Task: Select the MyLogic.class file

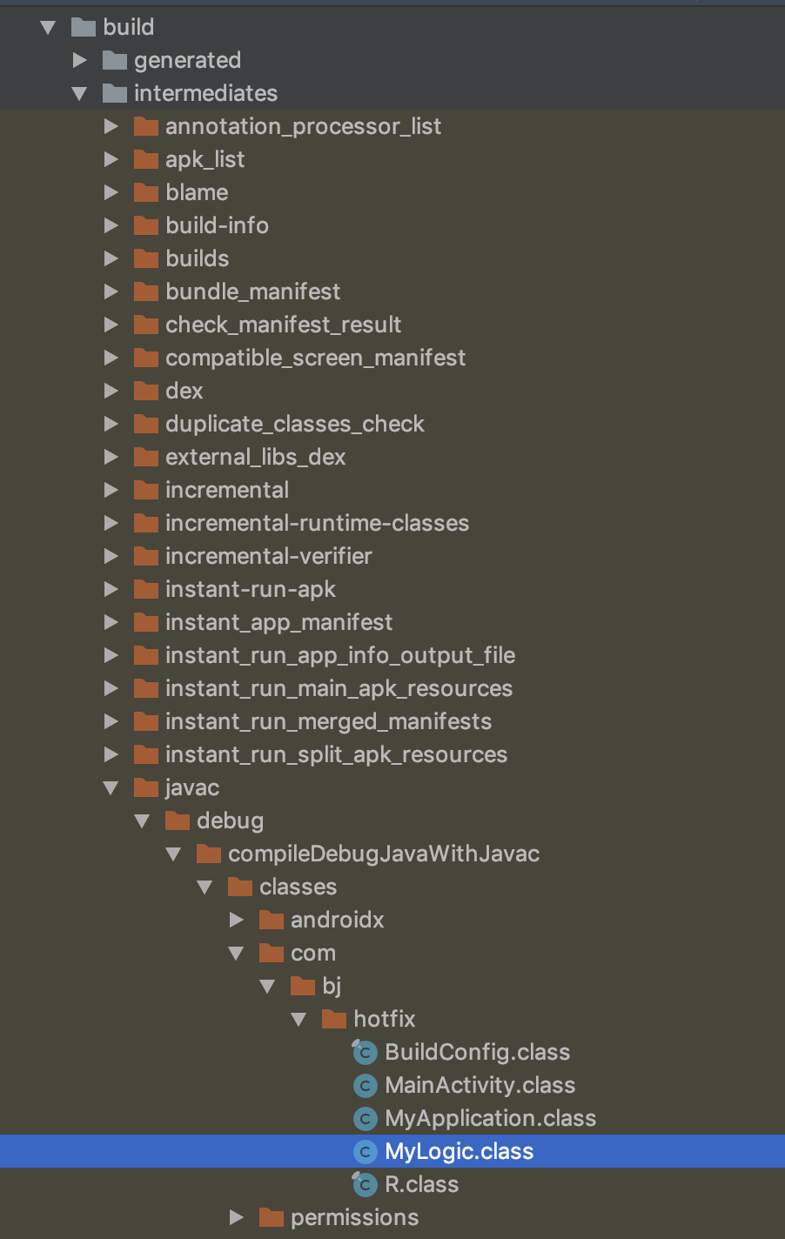Action: pos(459,1151)
